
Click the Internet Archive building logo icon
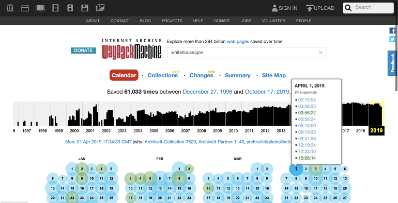[x=10, y=8]
